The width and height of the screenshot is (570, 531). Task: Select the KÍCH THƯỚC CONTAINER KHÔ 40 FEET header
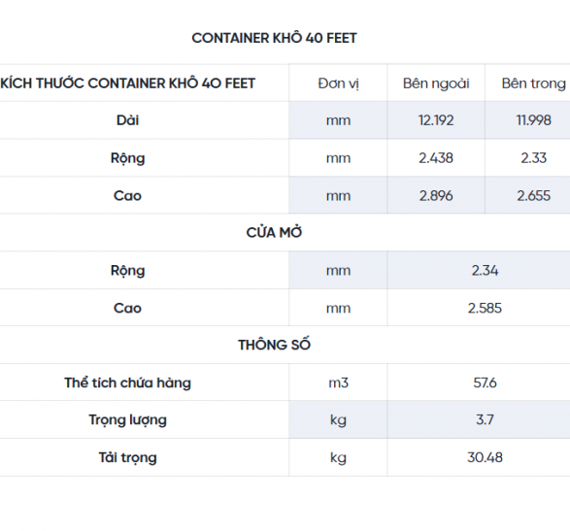pyautogui.click(x=127, y=83)
